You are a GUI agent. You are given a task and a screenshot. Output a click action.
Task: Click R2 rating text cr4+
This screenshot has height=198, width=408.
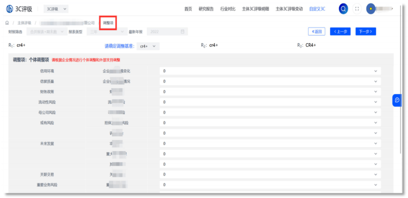coord(213,45)
